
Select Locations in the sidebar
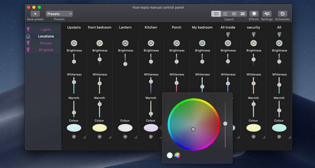tap(46, 36)
